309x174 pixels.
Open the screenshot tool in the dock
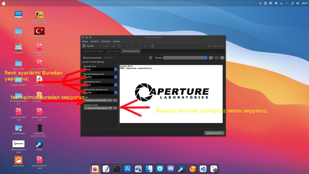pos(138,169)
